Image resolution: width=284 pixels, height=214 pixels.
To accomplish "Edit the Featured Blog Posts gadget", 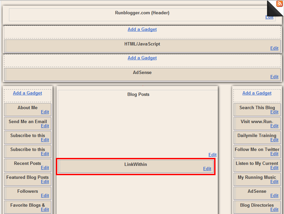I will pyautogui.click(x=45, y=181).
